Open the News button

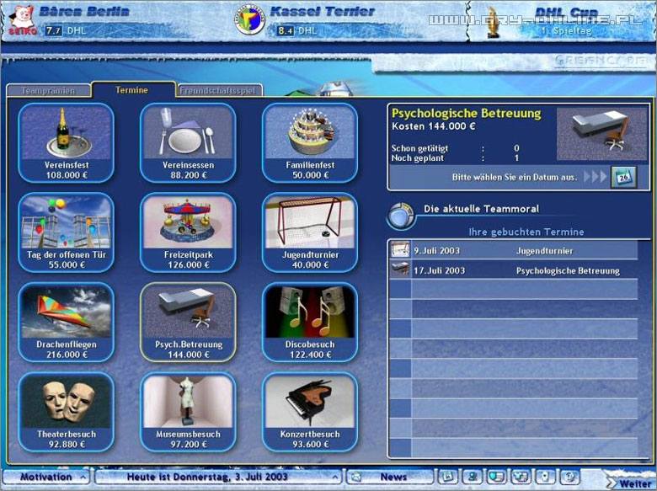389,477
